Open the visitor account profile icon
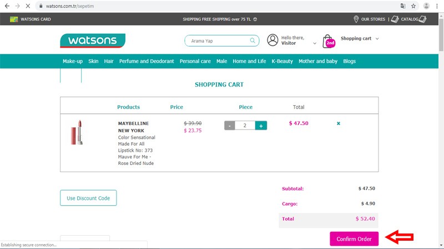This screenshot has height=249, width=444. tap(273, 40)
